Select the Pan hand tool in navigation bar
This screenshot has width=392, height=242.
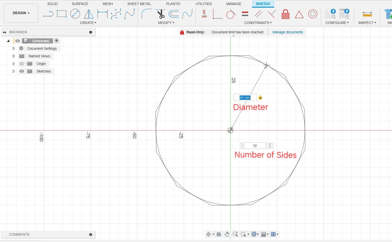[x=227, y=234]
